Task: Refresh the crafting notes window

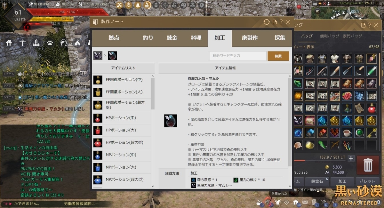Action: pos(267,22)
